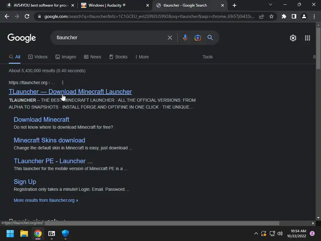Image resolution: width=321 pixels, height=241 pixels.
Task: Click the browser forward arrow
Action: [17, 16]
